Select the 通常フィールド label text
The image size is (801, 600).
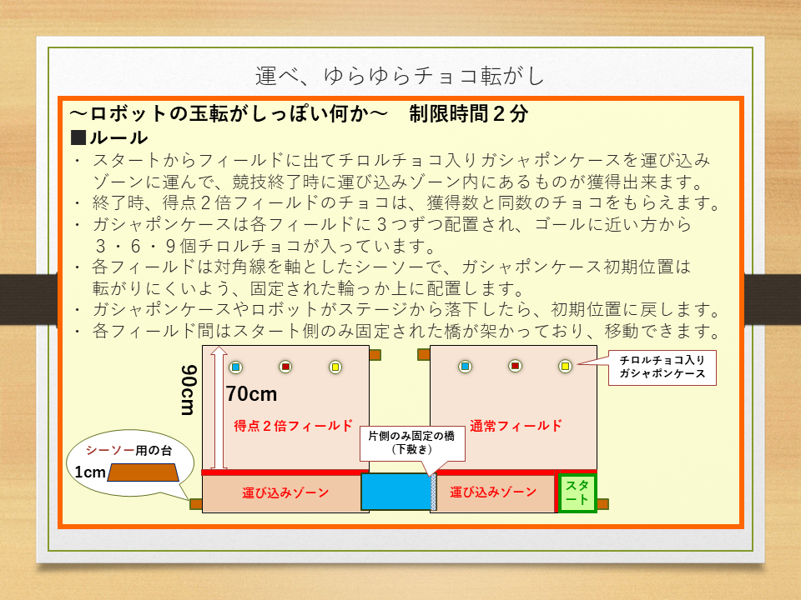click(515, 426)
